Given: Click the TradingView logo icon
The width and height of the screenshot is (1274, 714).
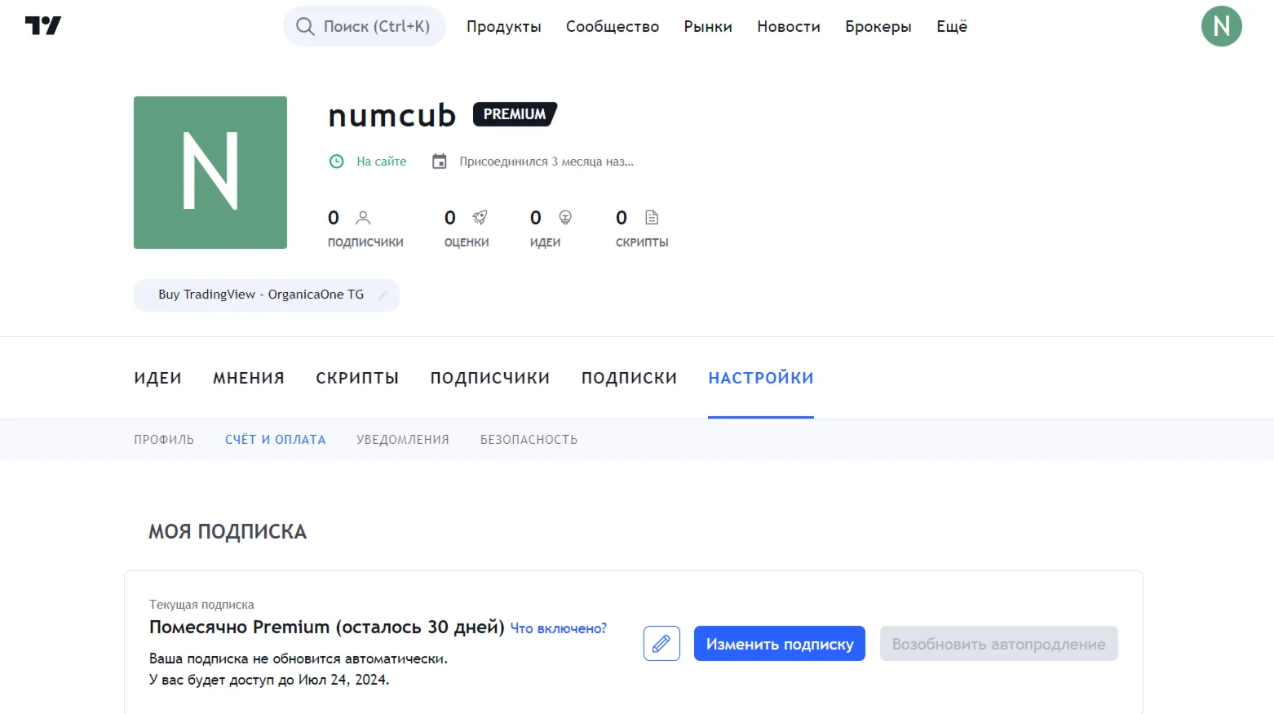Looking at the screenshot, I should coord(43,26).
